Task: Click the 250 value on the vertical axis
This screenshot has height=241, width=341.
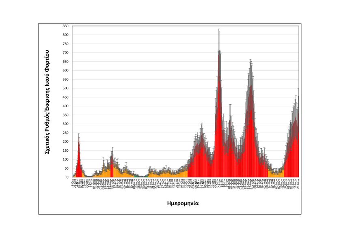Action: (66, 133)
